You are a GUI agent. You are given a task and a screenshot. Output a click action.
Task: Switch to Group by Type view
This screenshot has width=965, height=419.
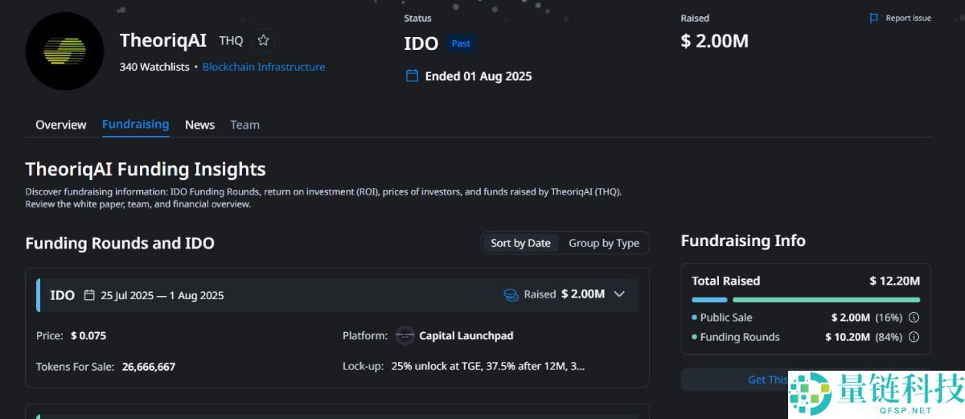pos(604,243)
